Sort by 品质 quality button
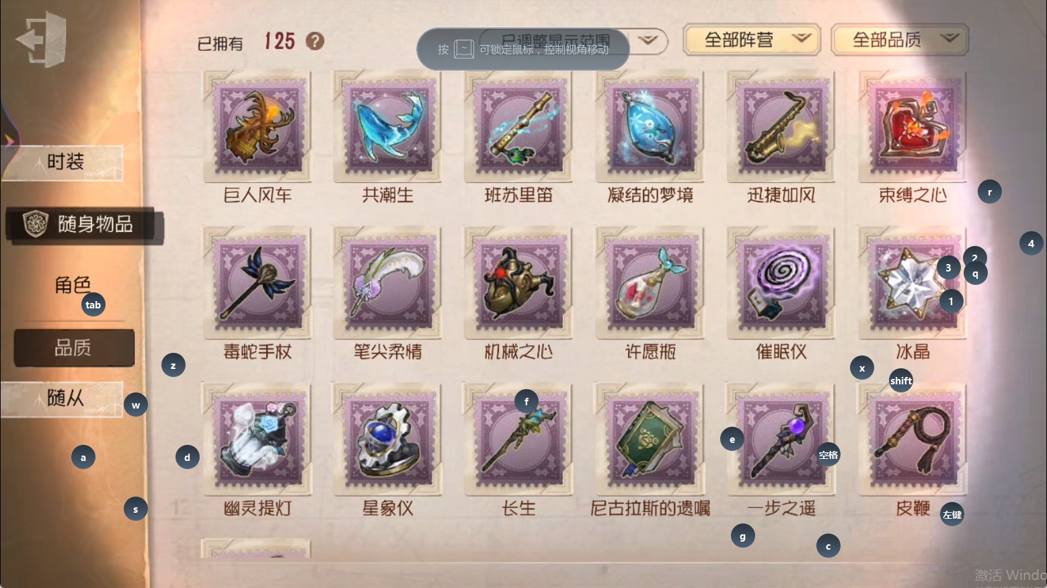Image resolution: width=1047 pixels, height=588 pixels. 74,348
